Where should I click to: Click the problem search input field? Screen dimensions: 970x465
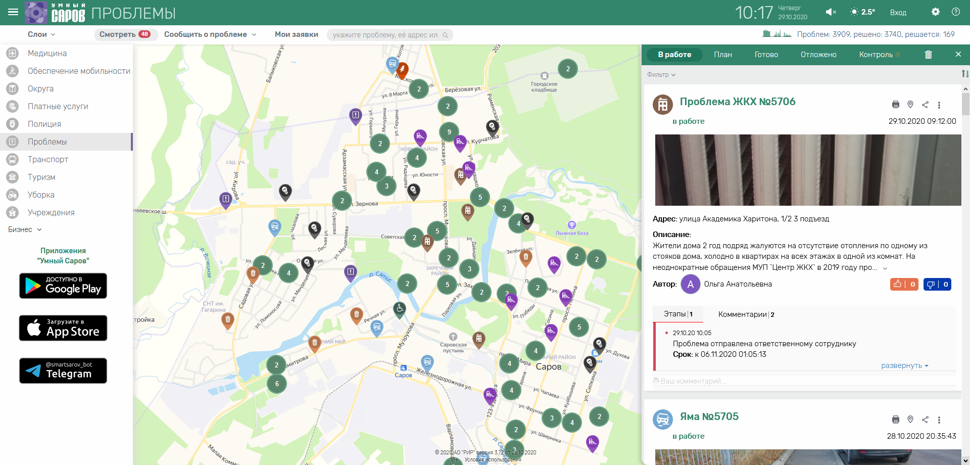[x=385, y=35]
